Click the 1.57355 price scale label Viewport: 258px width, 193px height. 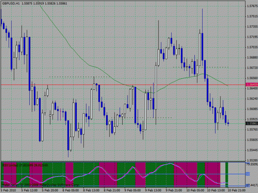click(x=252, y=27)
